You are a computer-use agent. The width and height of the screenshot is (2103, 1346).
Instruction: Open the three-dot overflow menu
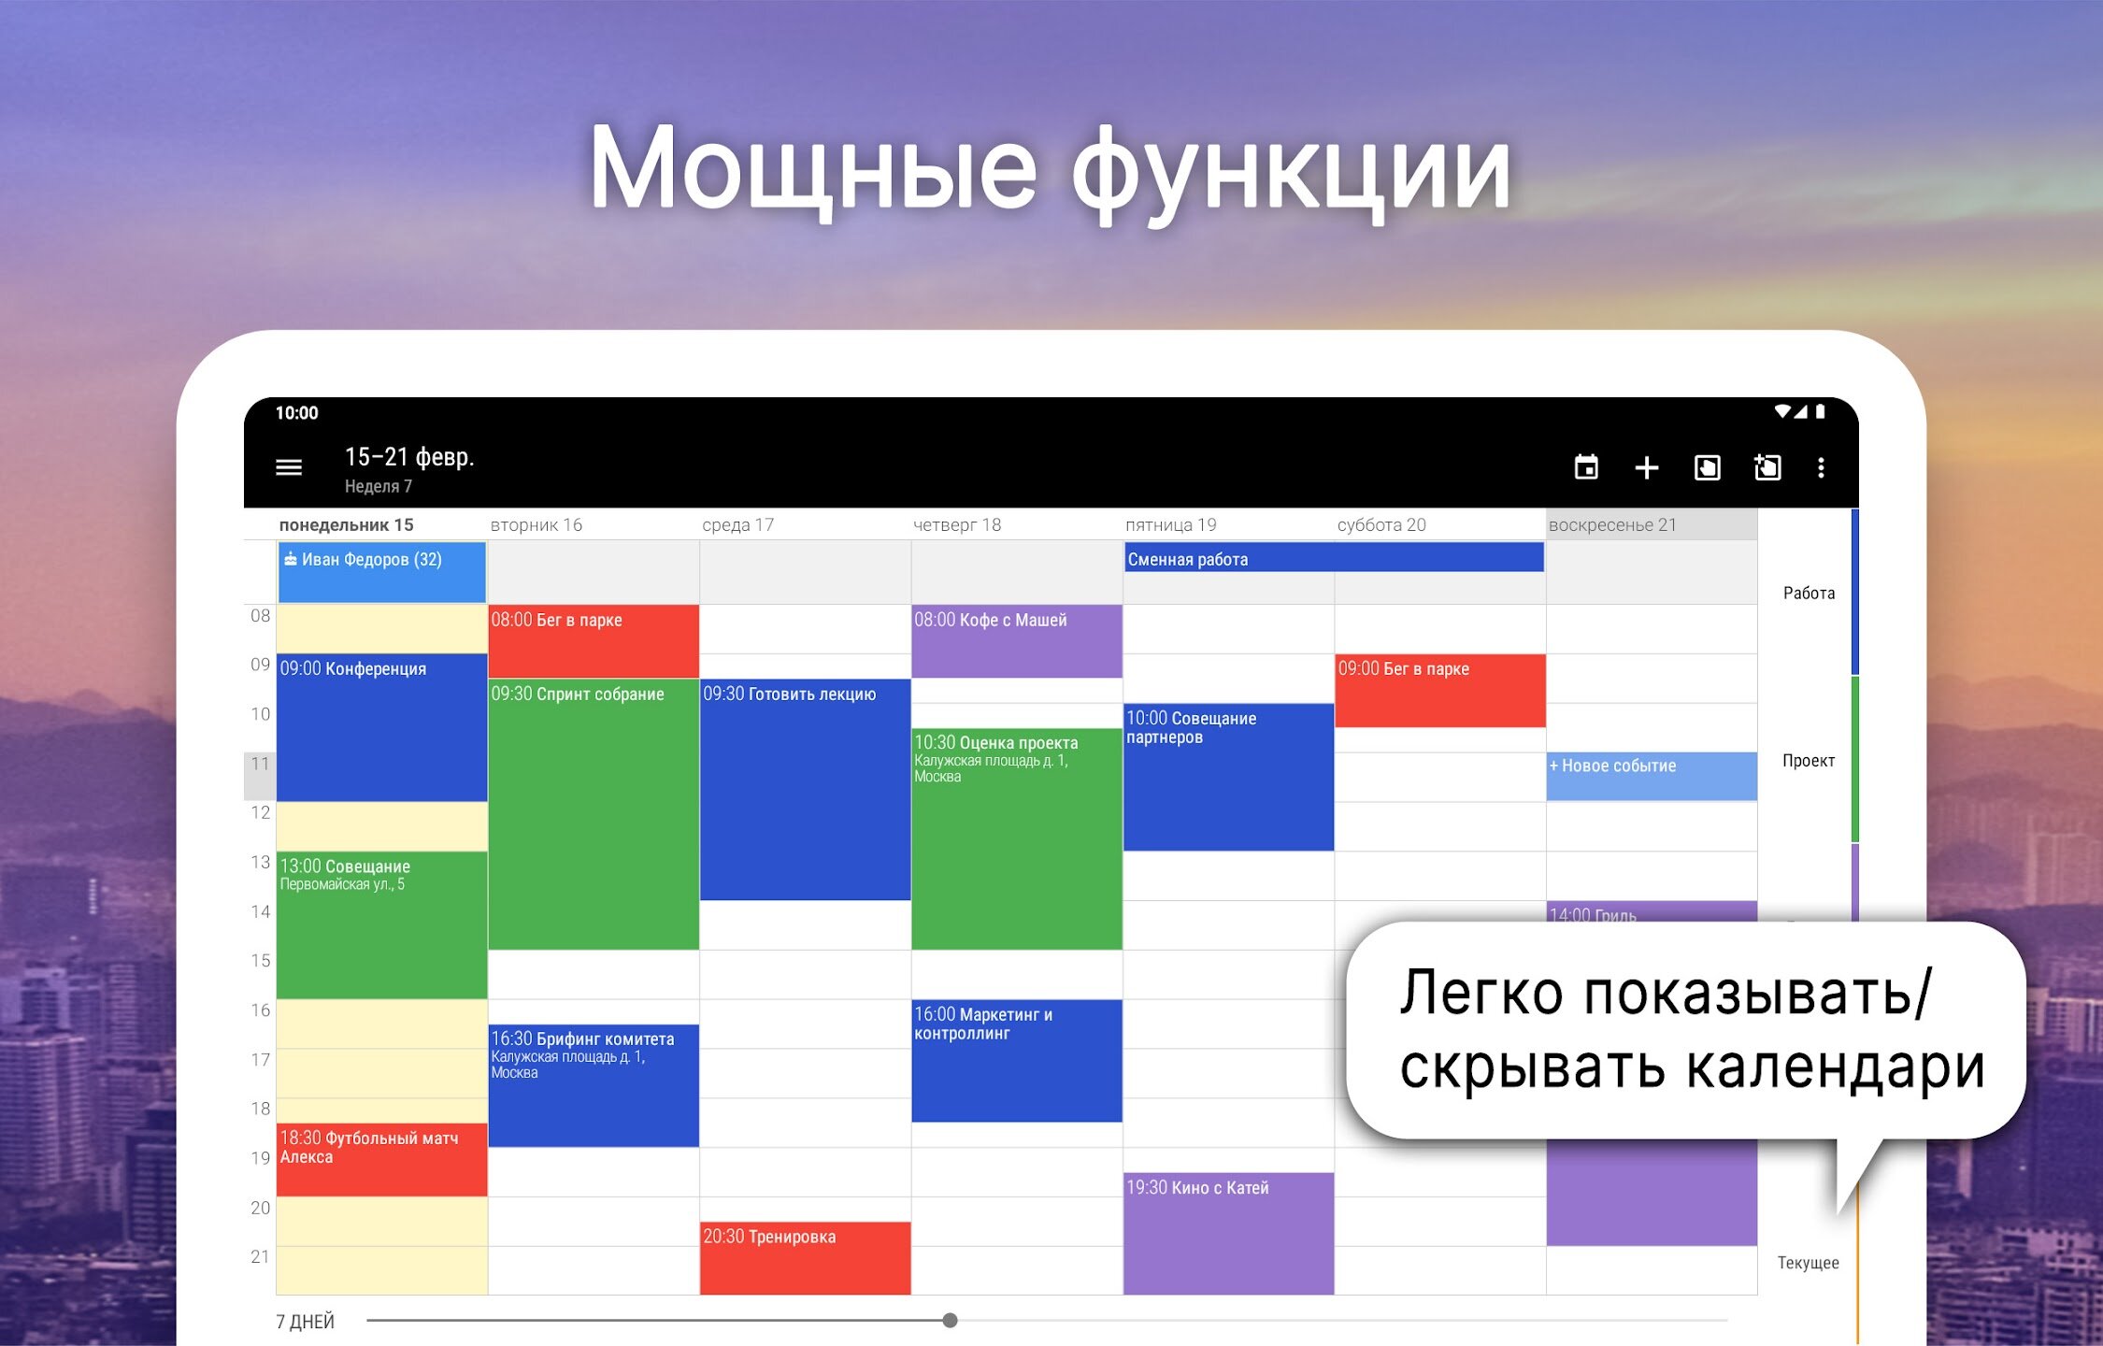pyautogui.click(x=1821, y=467)
